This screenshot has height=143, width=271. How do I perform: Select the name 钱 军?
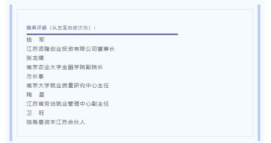point(35,40)
